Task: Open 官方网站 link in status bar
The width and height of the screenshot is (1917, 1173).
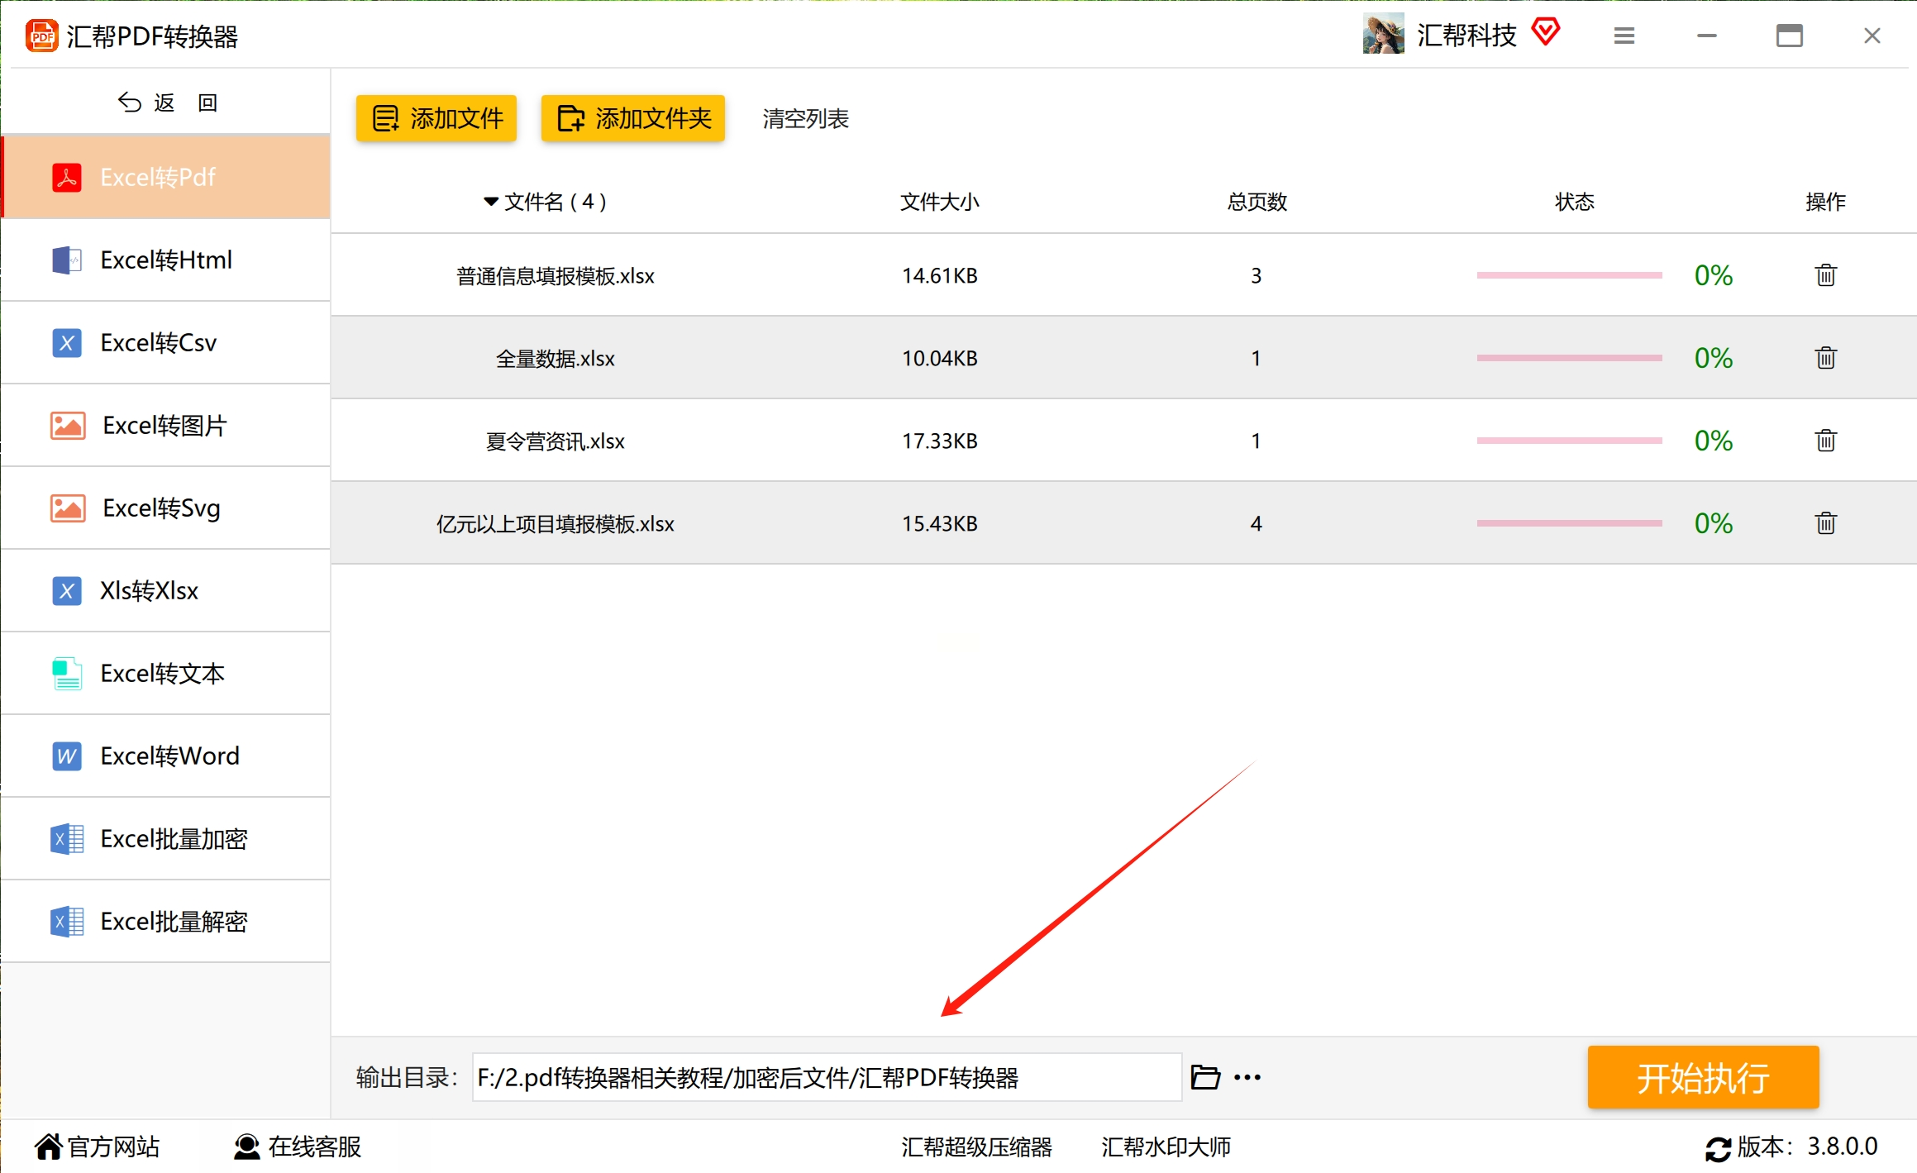Action: (x=113, y=1147)
